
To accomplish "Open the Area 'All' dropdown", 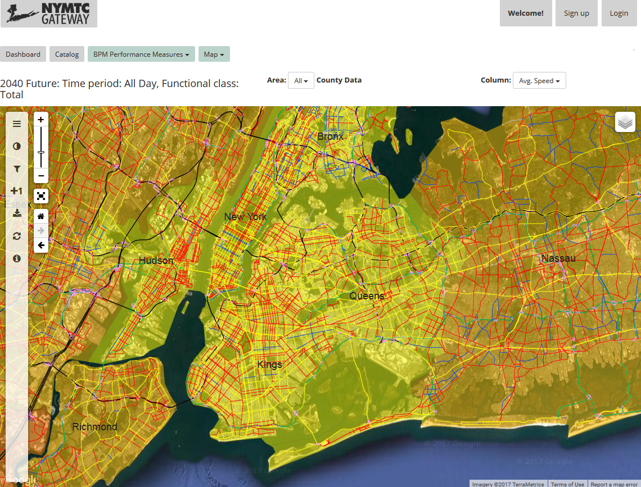I will (301, 80).
